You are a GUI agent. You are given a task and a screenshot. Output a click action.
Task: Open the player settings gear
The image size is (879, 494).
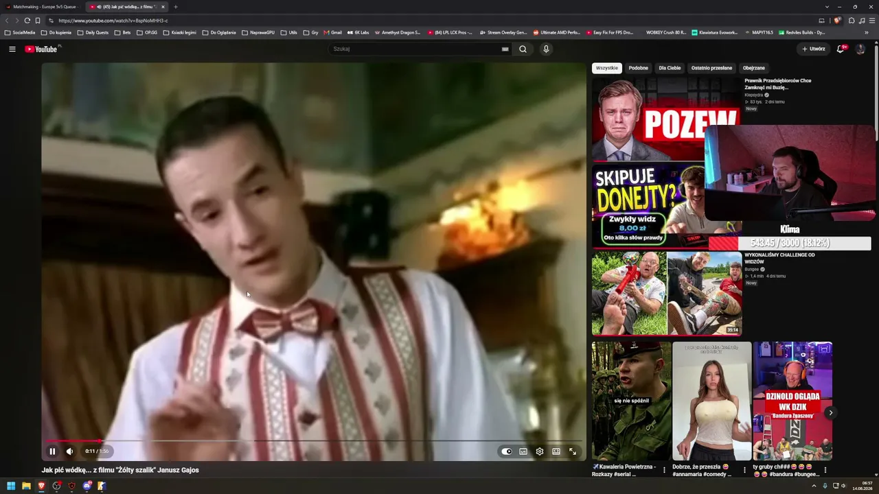pyautogui.click(x=540, y=451)
